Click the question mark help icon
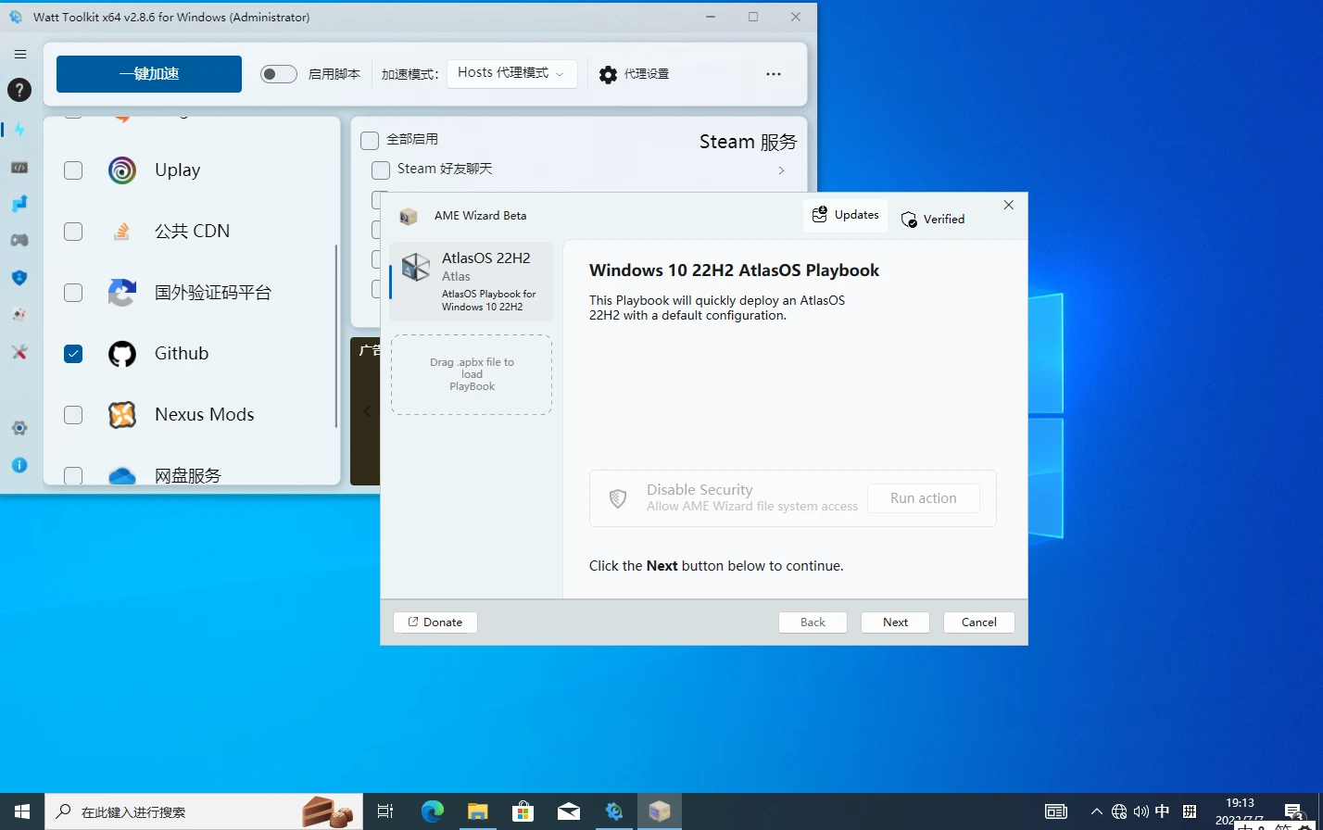The height and width of the screenshot is (830, 1323). 19,90
